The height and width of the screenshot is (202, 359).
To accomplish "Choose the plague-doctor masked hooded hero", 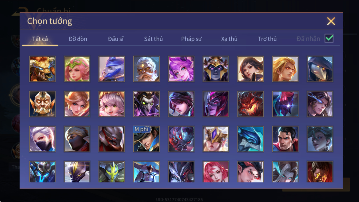I will [320, 69].
